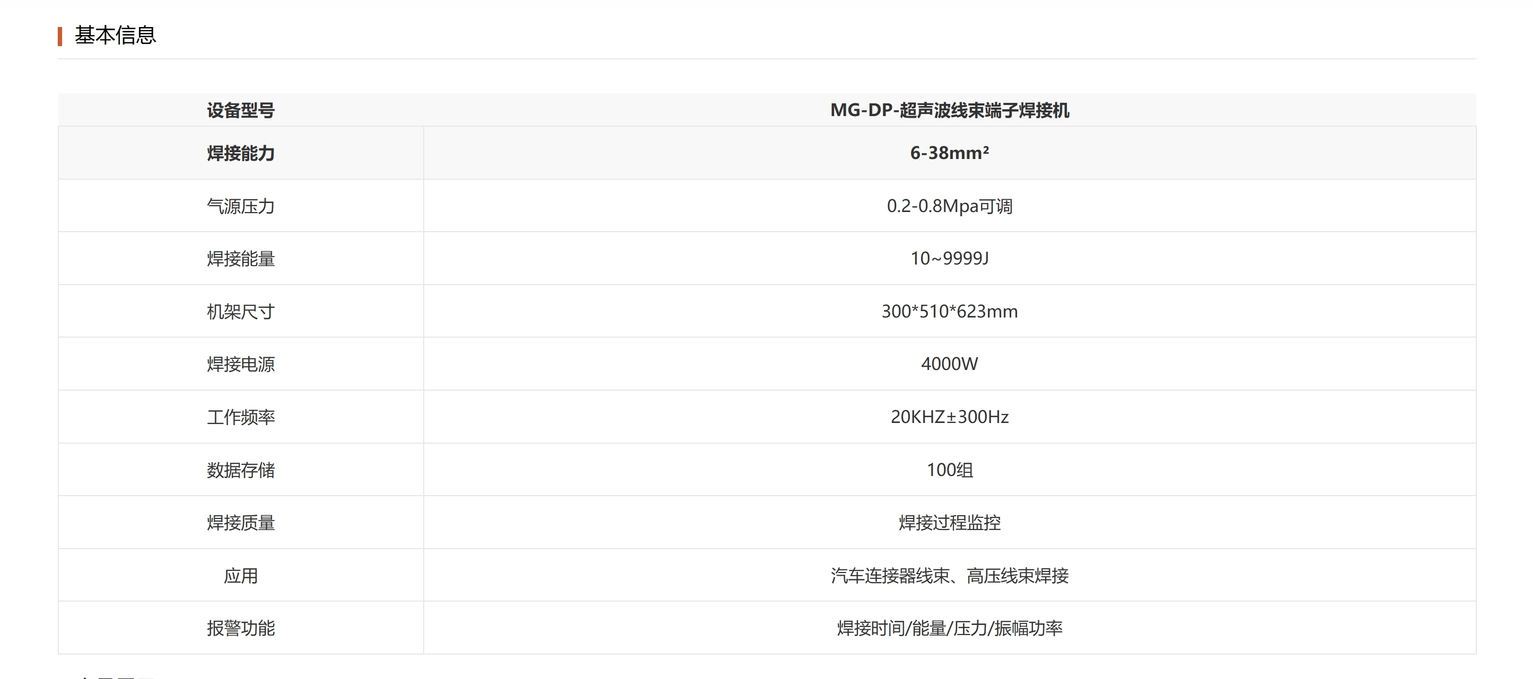Click the 焊接电源 row label
This screenshot has height=679, width=1533.
(240, 364)
